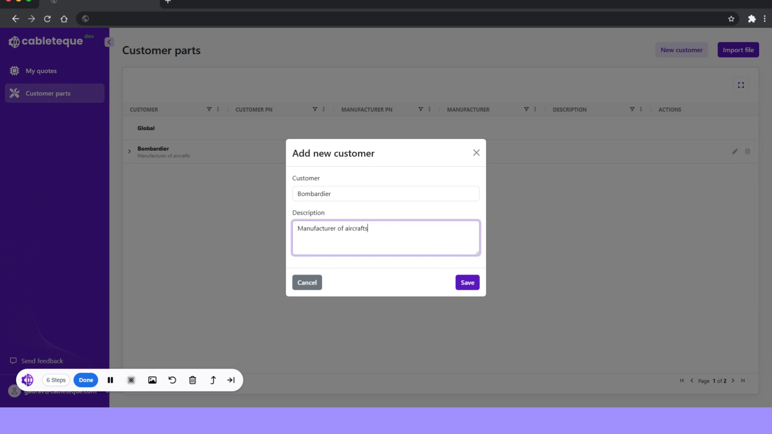Click the Customer name input field
This screenshot has height=434, width=772.
386,194
